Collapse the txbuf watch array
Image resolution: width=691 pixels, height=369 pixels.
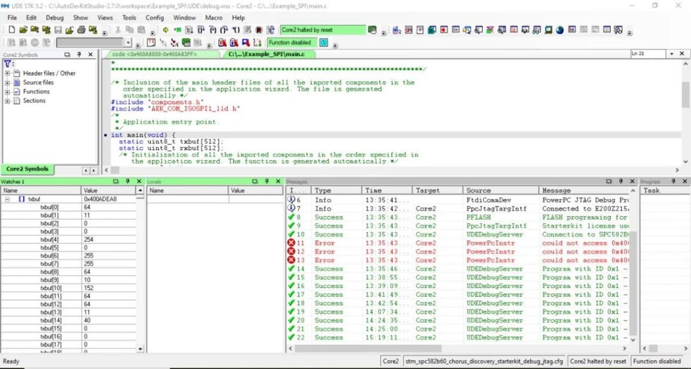click(x=8, y=199)
